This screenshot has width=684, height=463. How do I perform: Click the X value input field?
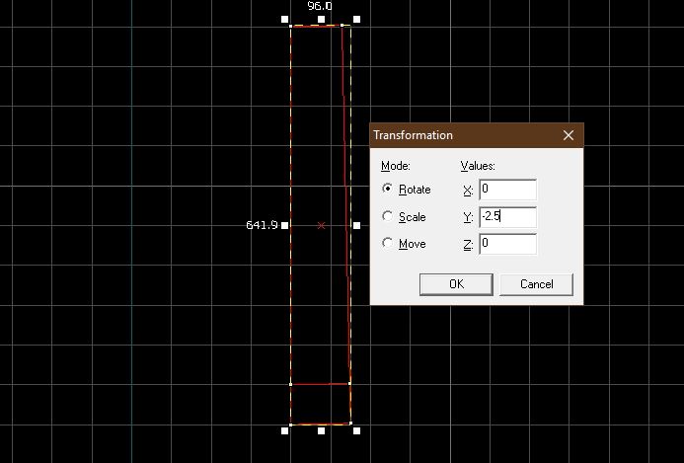[507, 190]
